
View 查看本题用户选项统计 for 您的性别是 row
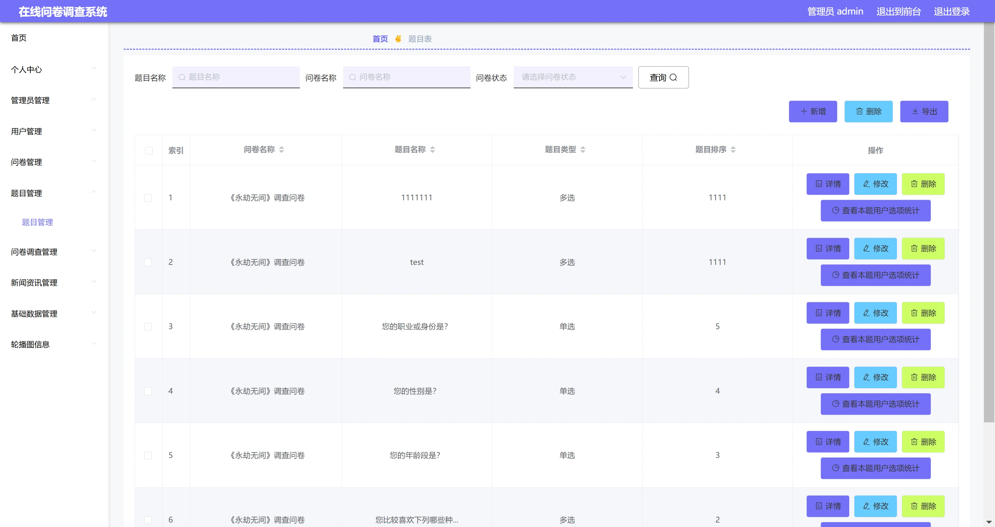[875, 404]
